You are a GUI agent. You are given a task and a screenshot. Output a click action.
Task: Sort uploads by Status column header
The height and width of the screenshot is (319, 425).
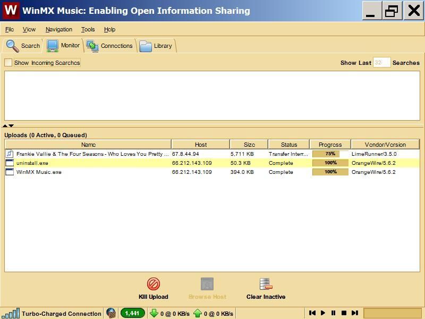pyautogui.click(x=289, y=145)
